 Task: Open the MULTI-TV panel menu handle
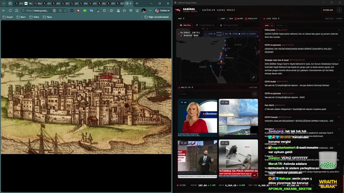192,87
